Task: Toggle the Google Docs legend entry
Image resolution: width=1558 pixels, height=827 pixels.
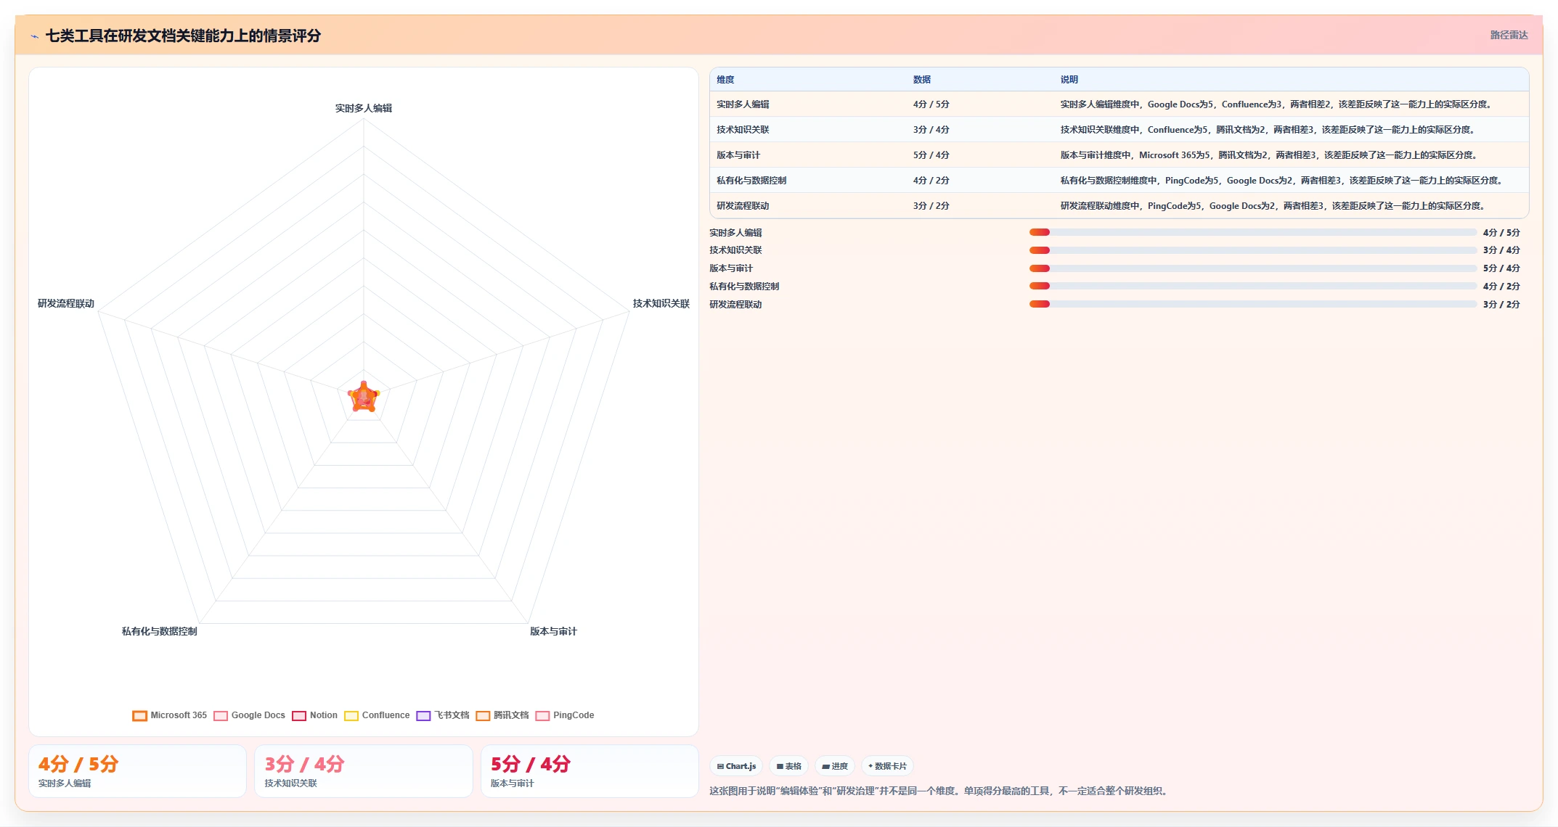Action: [x=250, y=715]
